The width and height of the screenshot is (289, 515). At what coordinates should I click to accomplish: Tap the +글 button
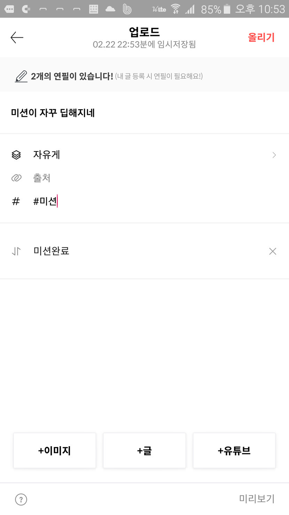[x=144, y=450]
